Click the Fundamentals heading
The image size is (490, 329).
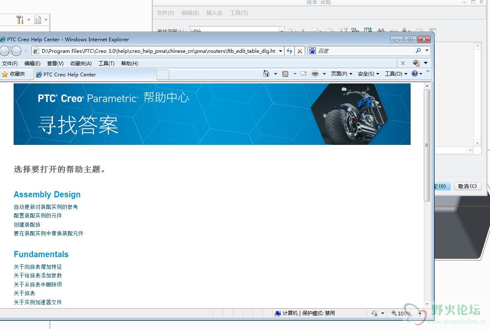(41, 254)
